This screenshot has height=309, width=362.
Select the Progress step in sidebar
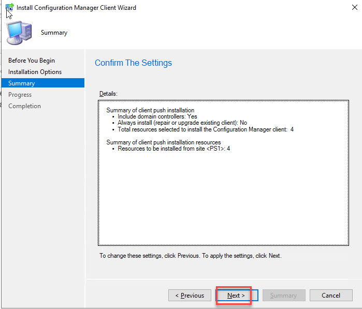(20, 95)
